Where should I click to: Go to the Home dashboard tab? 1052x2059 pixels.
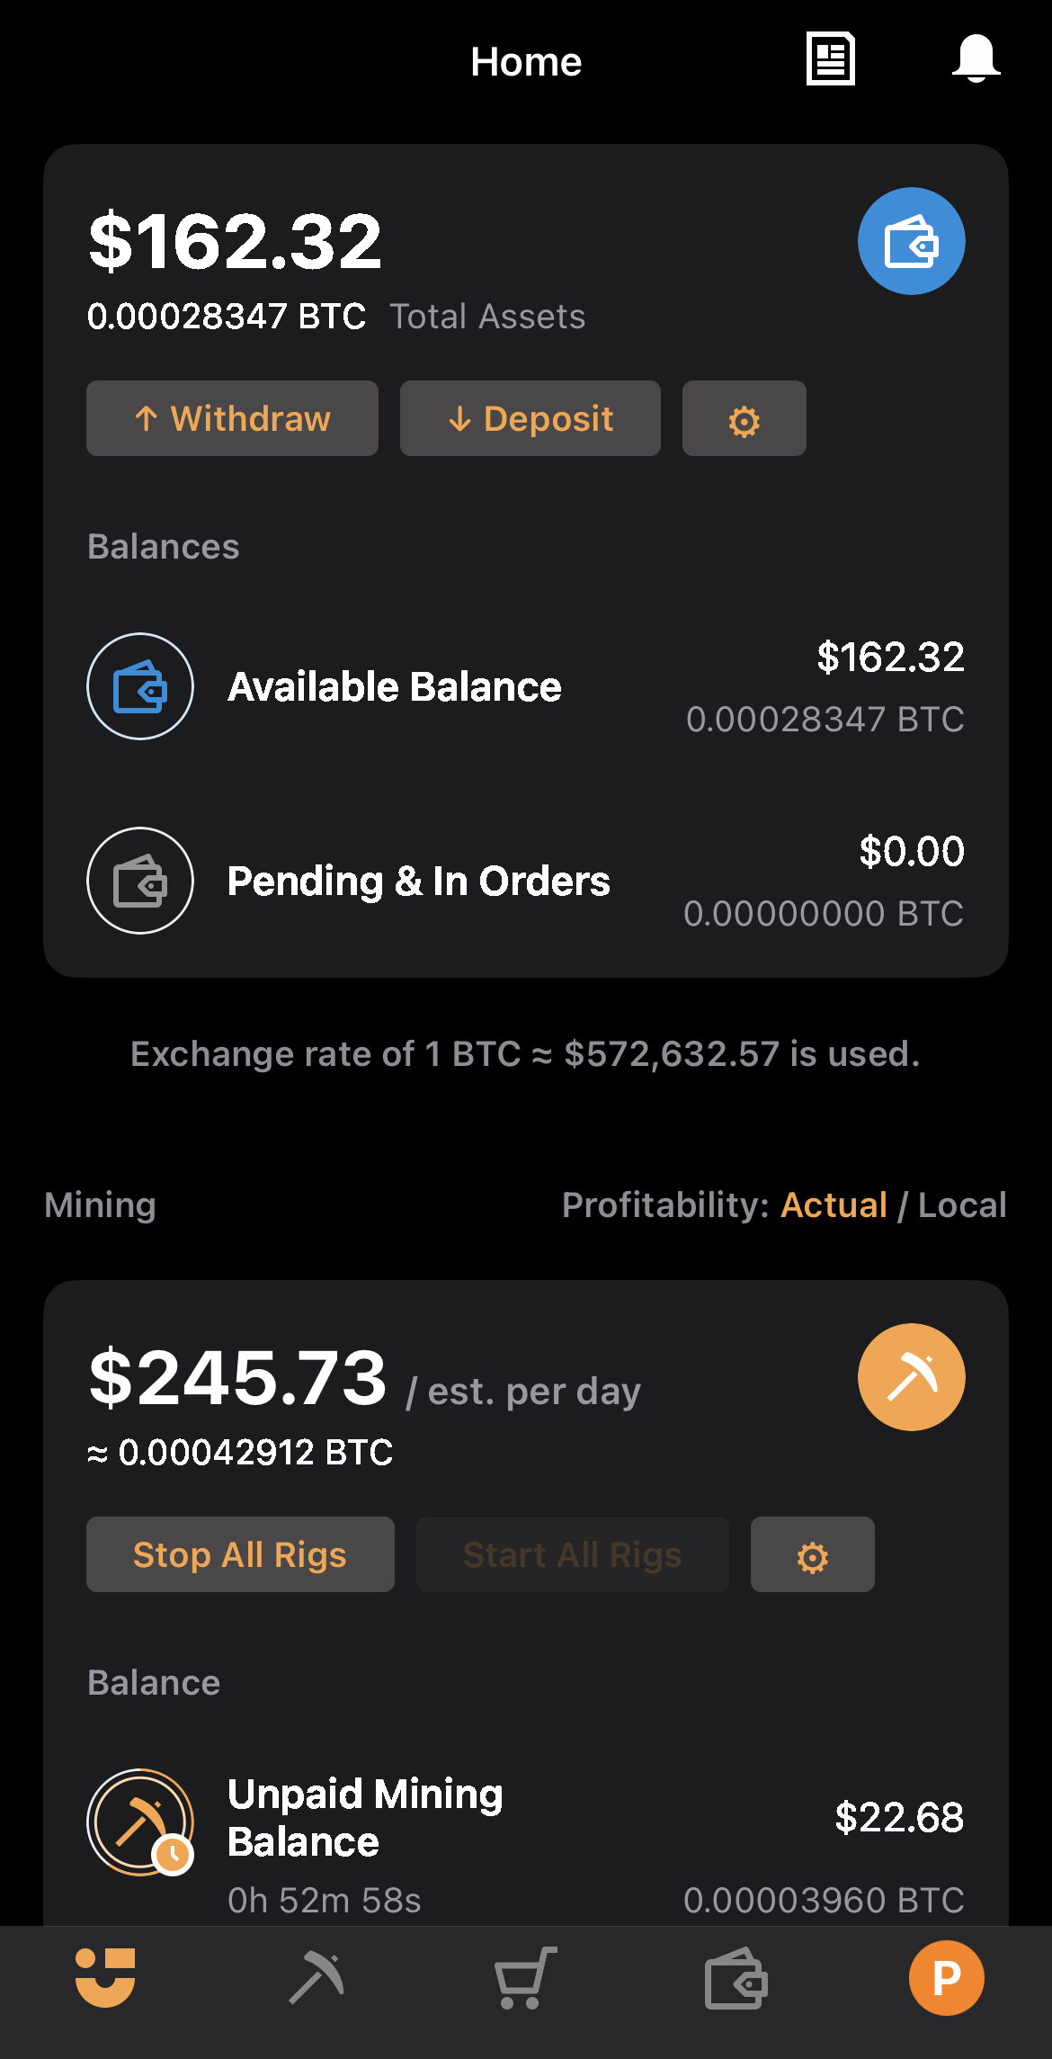(105, 1978)
